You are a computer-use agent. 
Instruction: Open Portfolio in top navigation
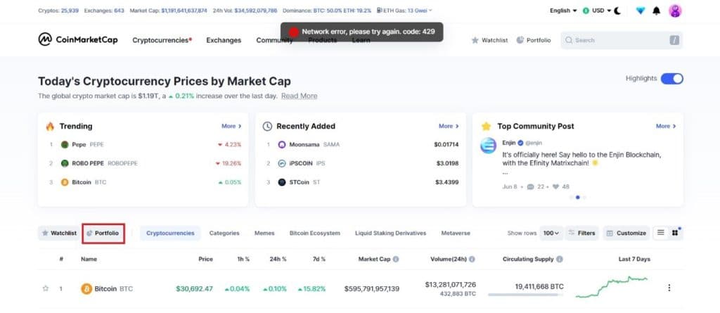(534, 40)
